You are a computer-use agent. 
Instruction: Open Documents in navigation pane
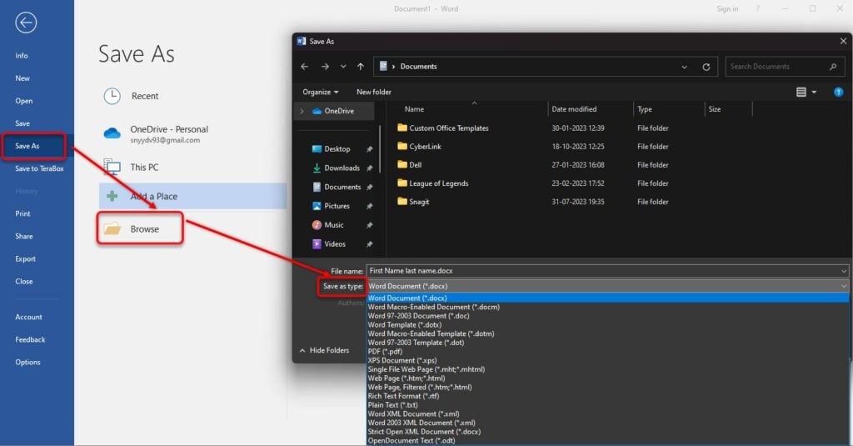(x=337, y=187)
